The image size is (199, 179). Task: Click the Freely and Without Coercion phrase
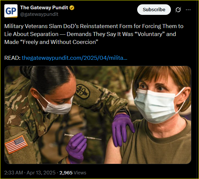(x=60, y=42)
